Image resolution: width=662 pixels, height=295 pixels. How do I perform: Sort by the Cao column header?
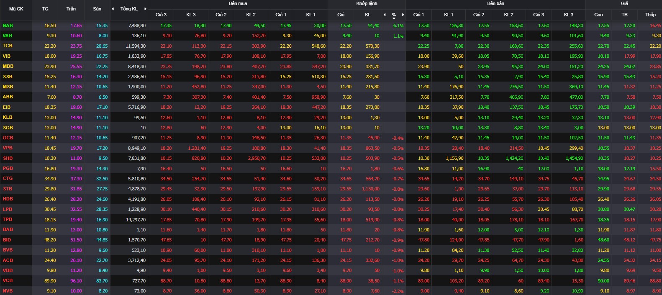[598, 15]
